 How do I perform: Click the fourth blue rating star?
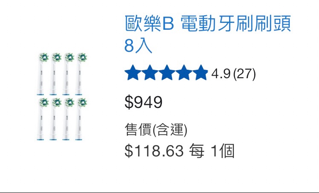click(x=184, y=73)
